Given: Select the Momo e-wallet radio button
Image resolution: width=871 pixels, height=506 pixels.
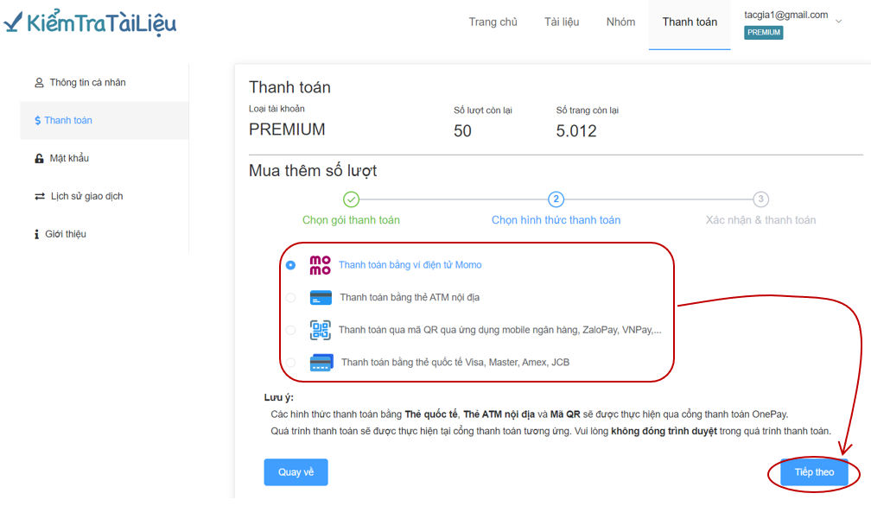Looking at the screenshot, I should coord(290,265).
